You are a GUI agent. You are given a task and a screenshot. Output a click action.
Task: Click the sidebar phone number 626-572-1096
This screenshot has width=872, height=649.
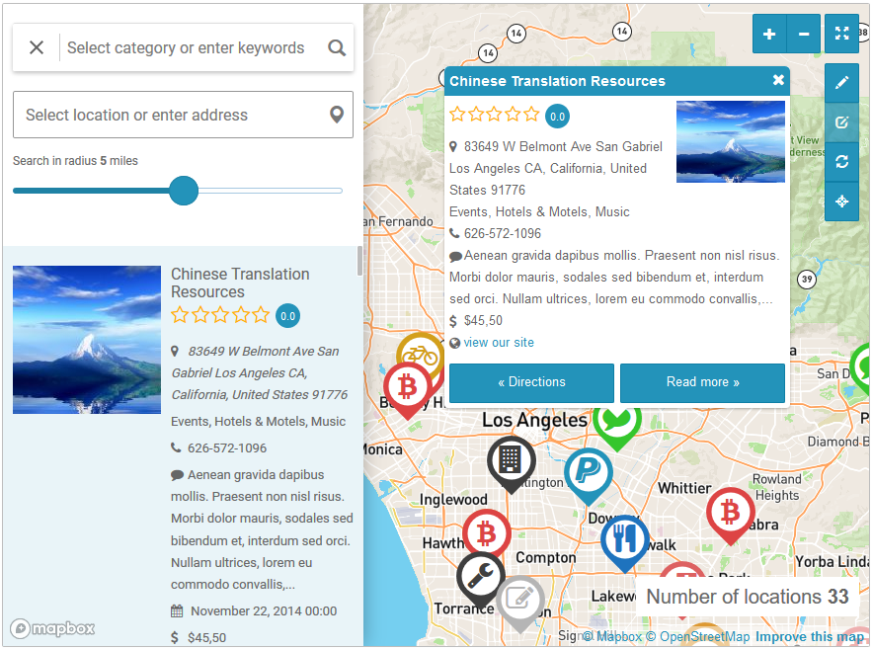227,448
